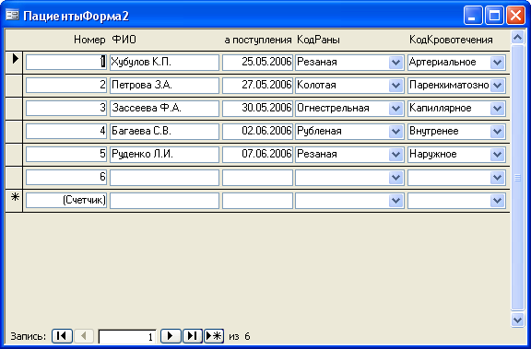The image size is (531, 349).
Task: Click vertical scrollbar down arrow
Action: tap(517, 320)
